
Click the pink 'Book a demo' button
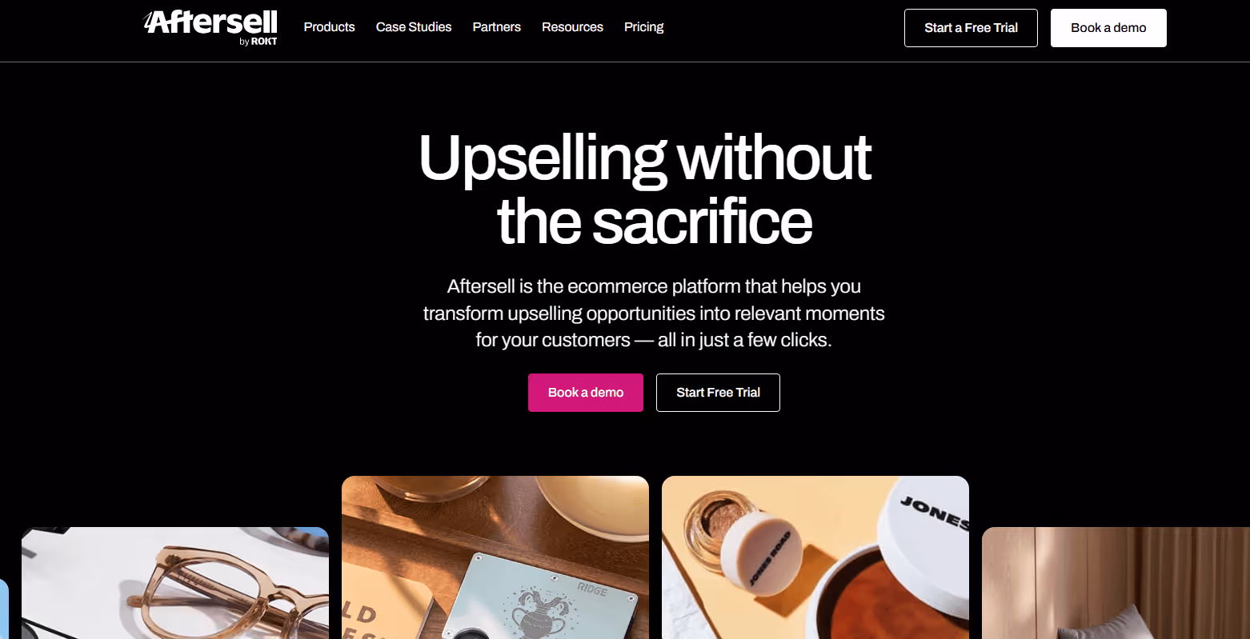point(585,393)
